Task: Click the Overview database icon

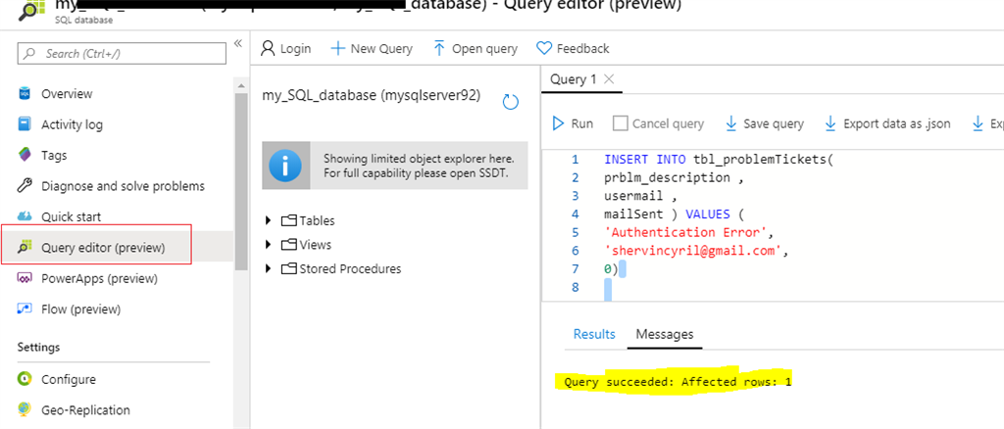Action: click(x=25, y=93)
